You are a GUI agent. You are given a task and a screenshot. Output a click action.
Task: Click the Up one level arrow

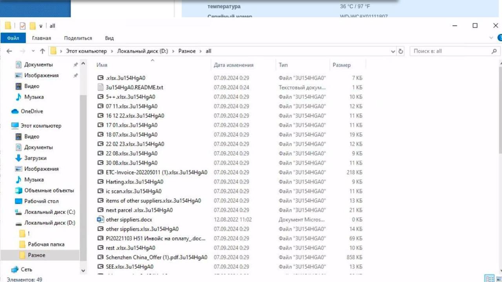click(42, 51)
